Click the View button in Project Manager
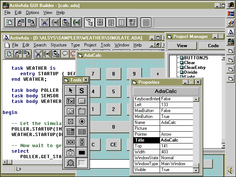 pos(182,46)
